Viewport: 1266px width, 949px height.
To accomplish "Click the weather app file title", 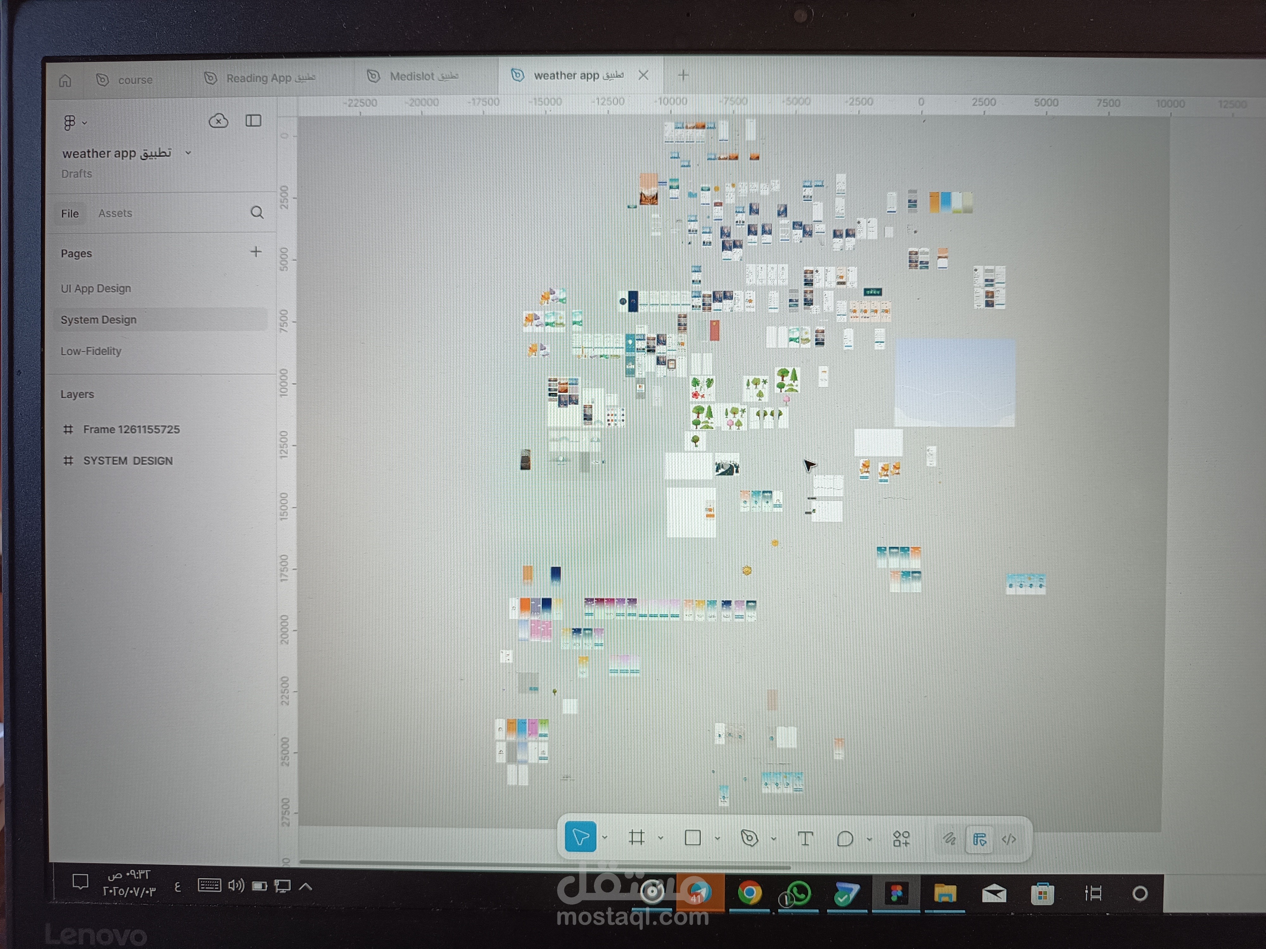I will tap(117, 153).
